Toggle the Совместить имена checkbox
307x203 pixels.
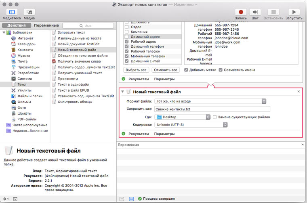click(221, 70)
